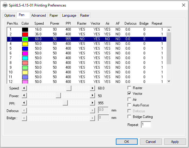Image resolution: width=189 pixels, height=148 pixels.
Task: Click the Repeat input field
Action: [146, 125]
